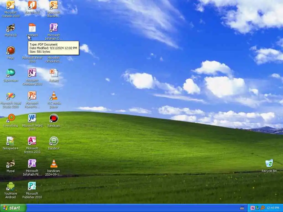Select the "Microsoft Office Pict..." label
The image size is (283, 212).
54,60
